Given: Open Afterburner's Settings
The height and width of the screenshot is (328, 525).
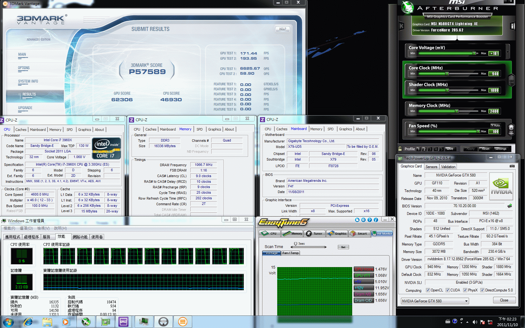Looking at the screenshot, I should point(500,149).
